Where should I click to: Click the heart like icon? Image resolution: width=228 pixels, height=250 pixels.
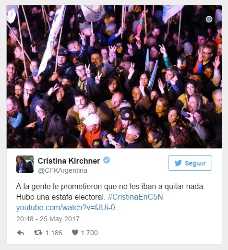click(75, 233)
